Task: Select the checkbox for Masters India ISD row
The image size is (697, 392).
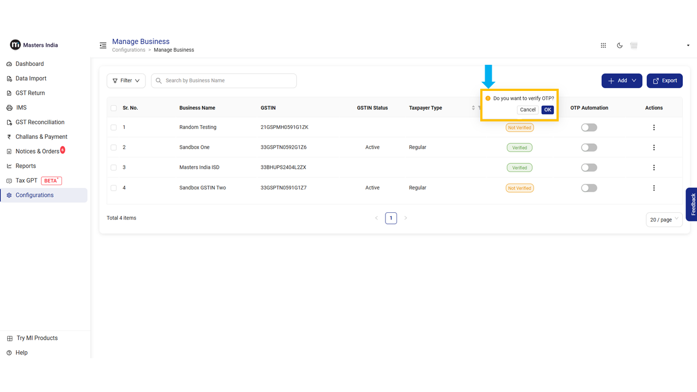Action: (114, 168)
